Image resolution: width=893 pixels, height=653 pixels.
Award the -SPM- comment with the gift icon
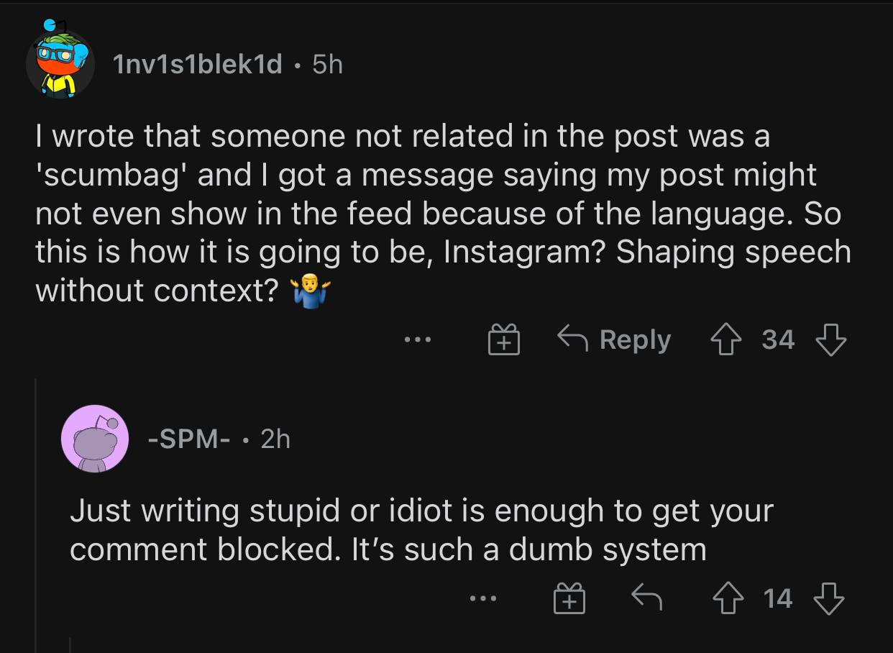click(569, 598)
